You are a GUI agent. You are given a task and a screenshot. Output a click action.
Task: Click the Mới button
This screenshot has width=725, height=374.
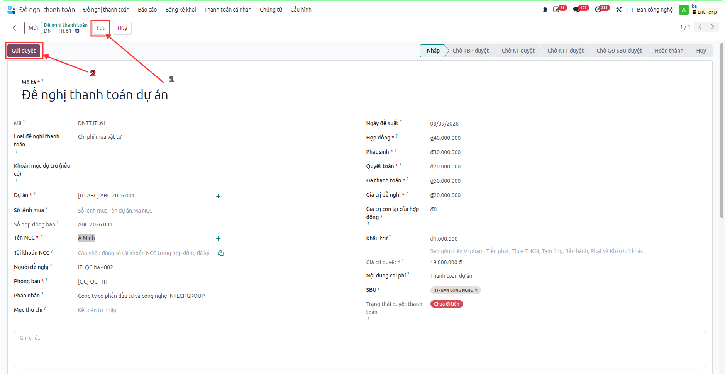pyautogui.click(x=33, y=28)
